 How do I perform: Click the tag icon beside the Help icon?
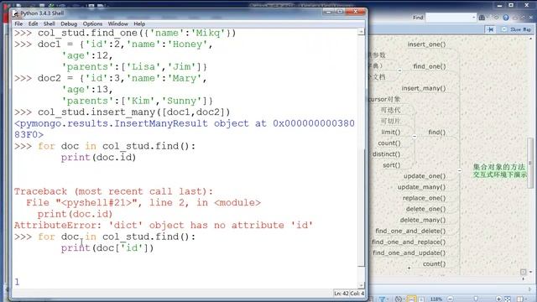coord(496,18)
